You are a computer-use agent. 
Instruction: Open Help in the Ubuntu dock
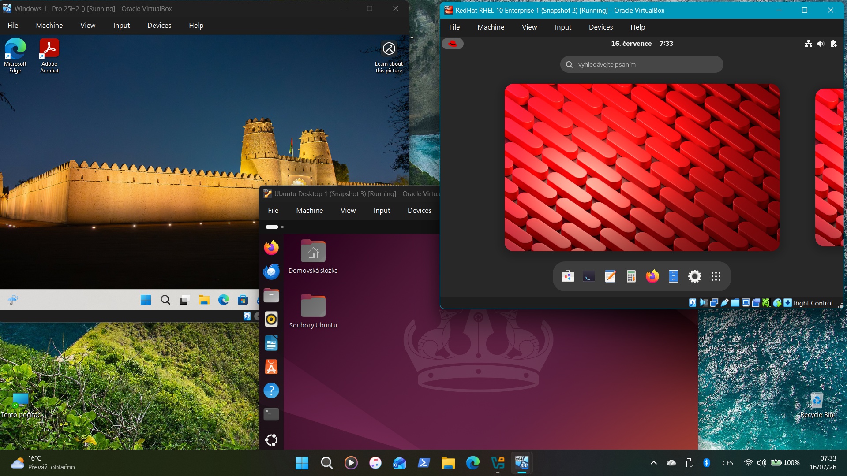coord(271,390)
